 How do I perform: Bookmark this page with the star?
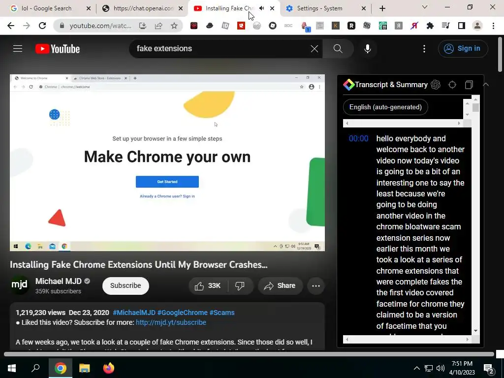pyautogui.click(x=174, y=26)
